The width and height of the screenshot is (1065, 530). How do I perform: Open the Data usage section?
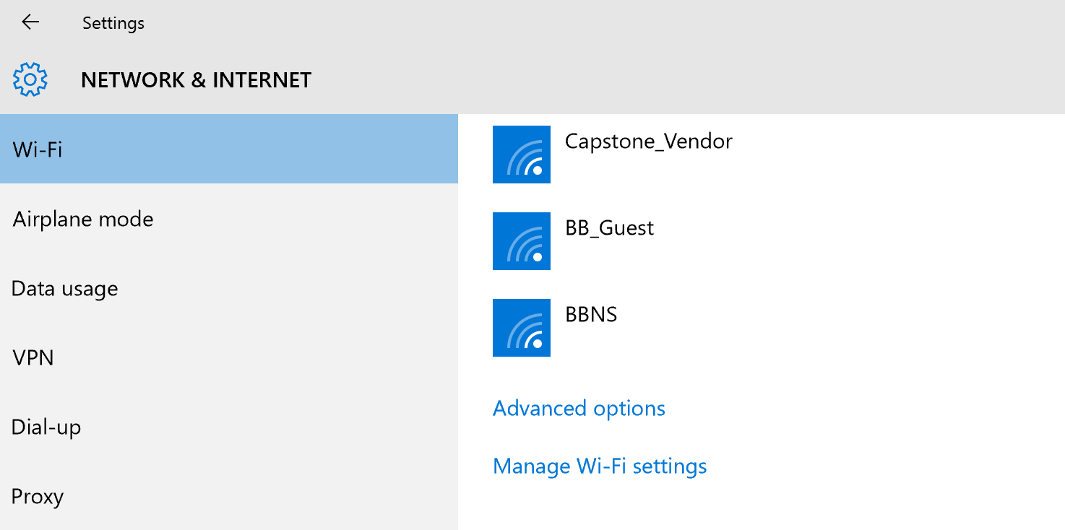(x=65, y=288)
